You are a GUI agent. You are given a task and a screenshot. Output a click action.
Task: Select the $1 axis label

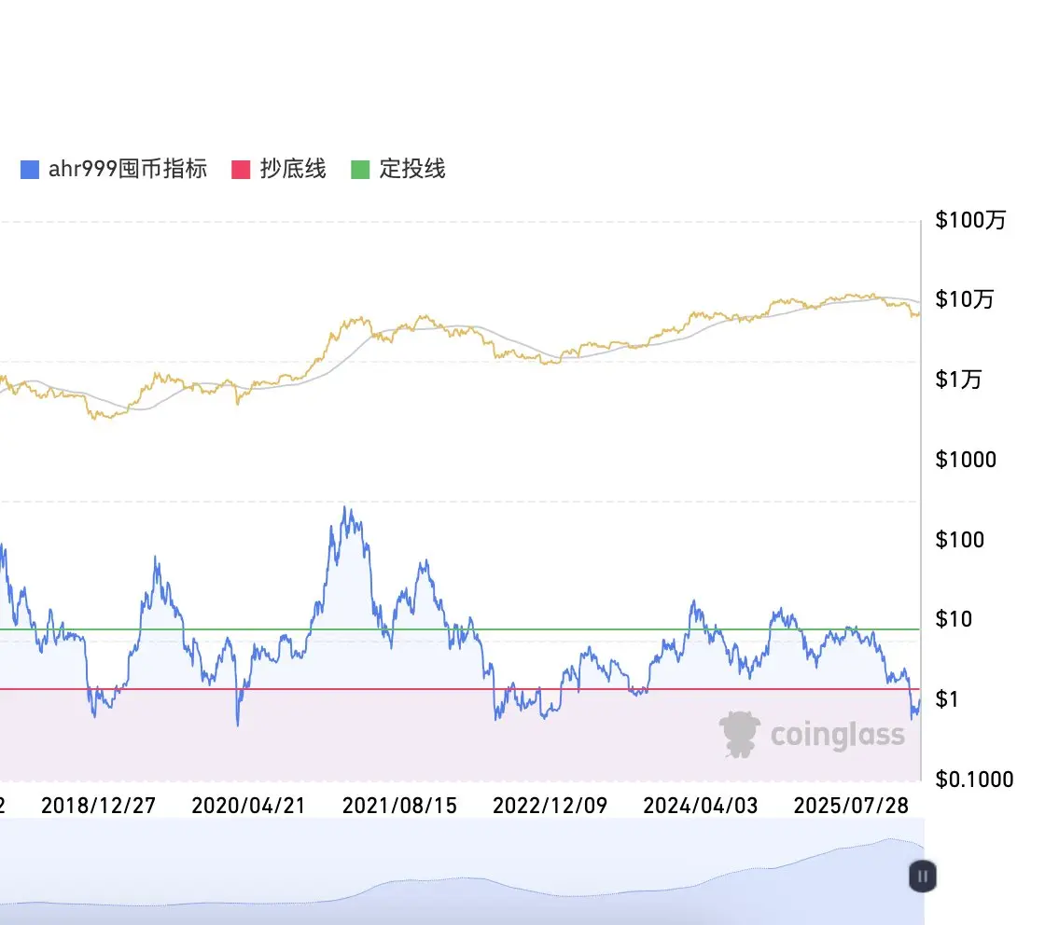pyautogui.click(x=947, y=699)
